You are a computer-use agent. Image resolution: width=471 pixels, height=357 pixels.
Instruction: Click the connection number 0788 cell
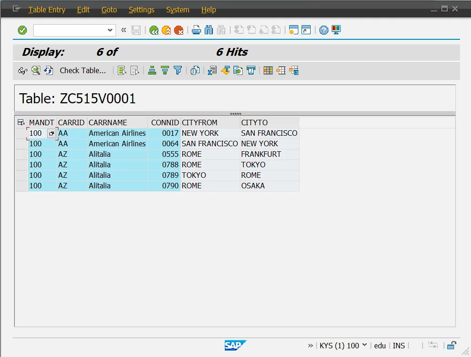click(164, 165)
